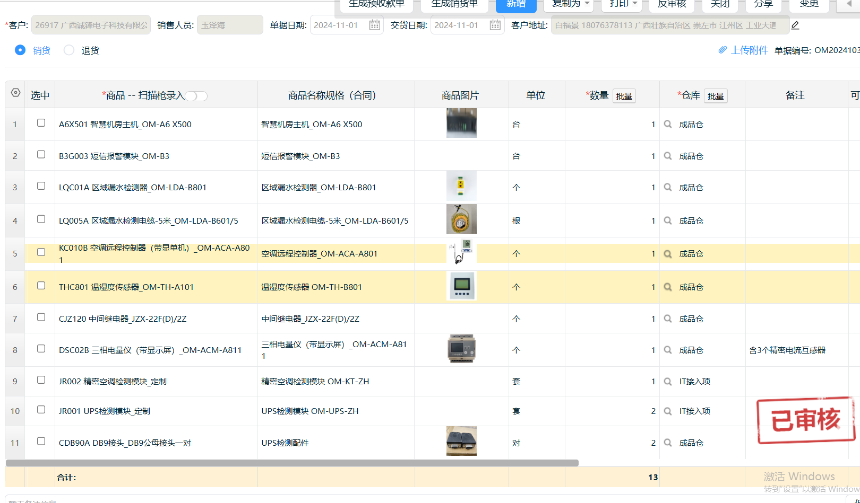This screenshot has width=860, height=503.
Task: Search warehouse for the KC010B row
Action: (668, 253)
